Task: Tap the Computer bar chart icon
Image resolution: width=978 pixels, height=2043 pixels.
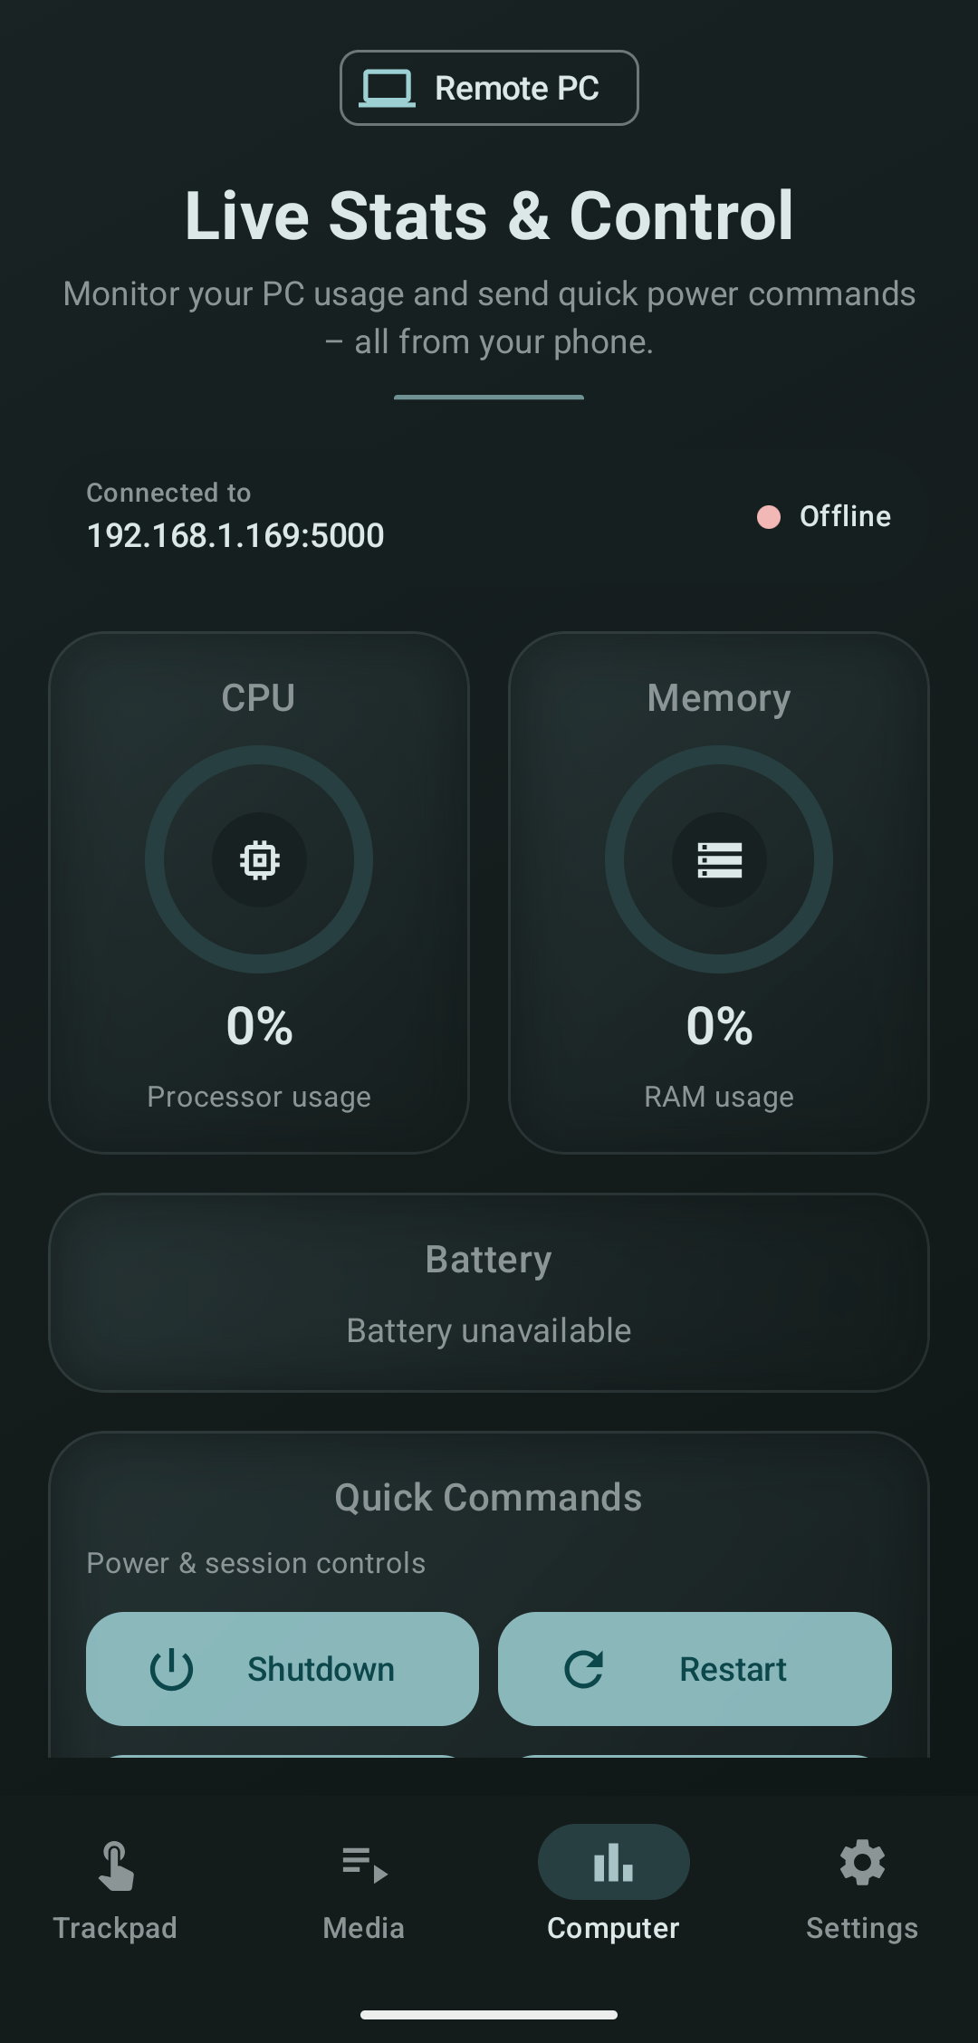Action: 613,1863
